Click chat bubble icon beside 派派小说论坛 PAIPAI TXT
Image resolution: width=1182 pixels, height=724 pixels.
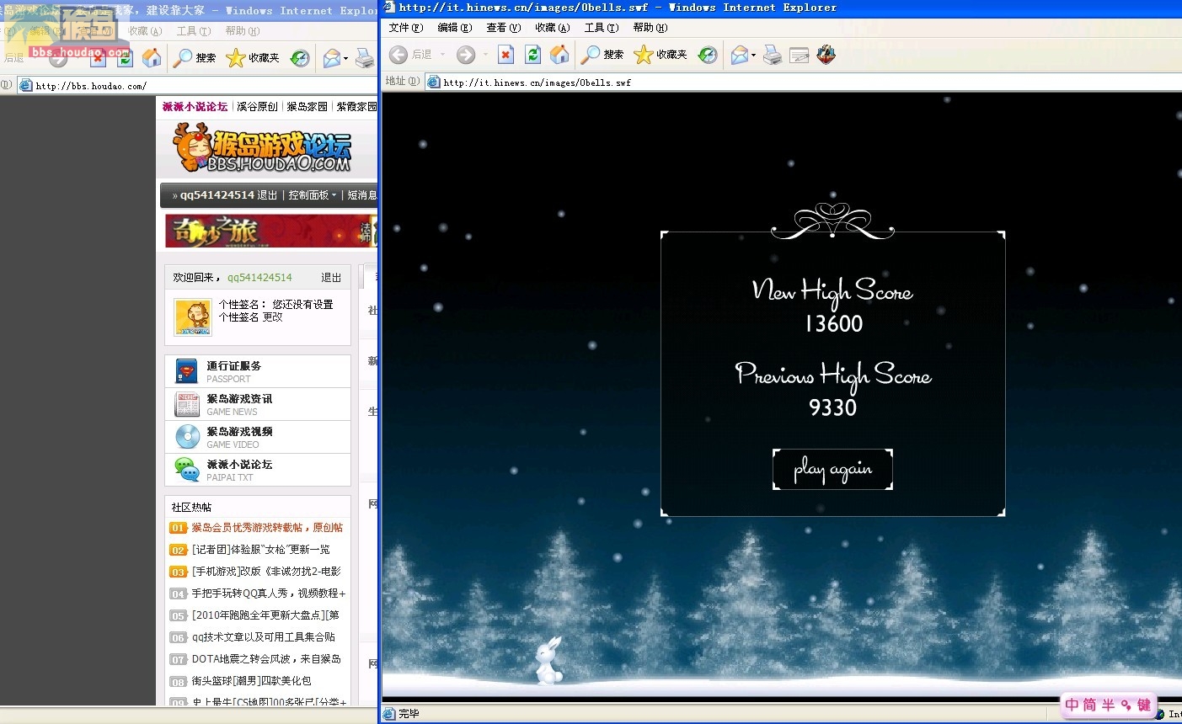coord(187,470)
